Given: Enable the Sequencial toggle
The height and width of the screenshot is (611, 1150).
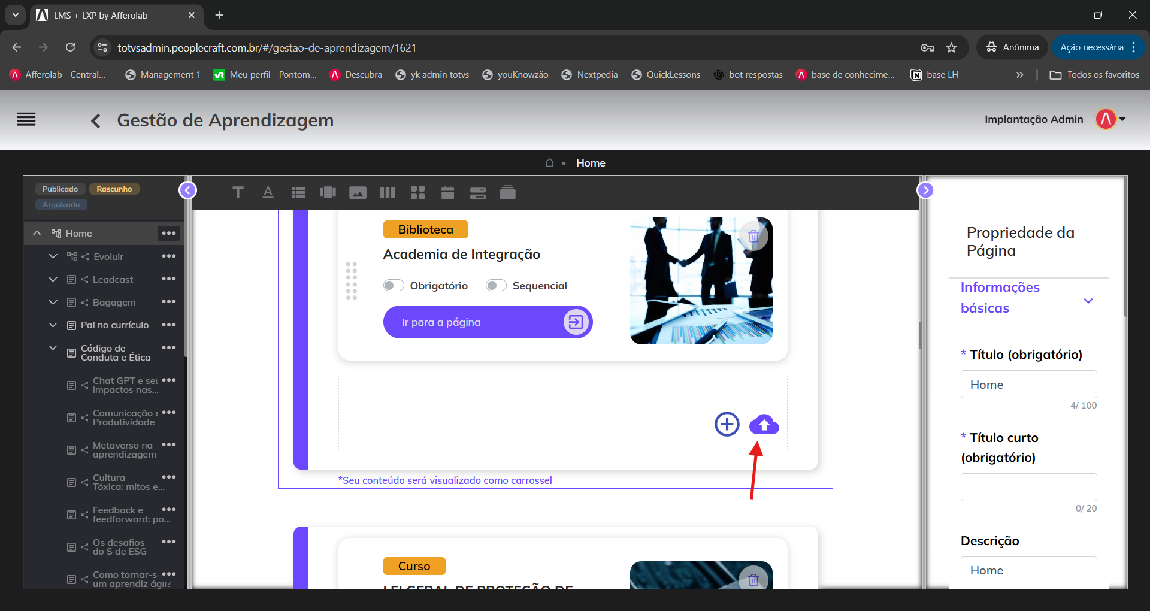Looking at the screenshot, I should (x=495, y=285).
